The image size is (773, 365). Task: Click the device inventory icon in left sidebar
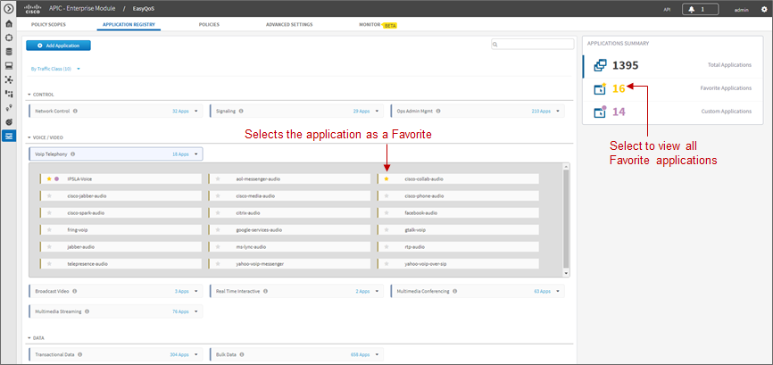(x=8, y=65)
